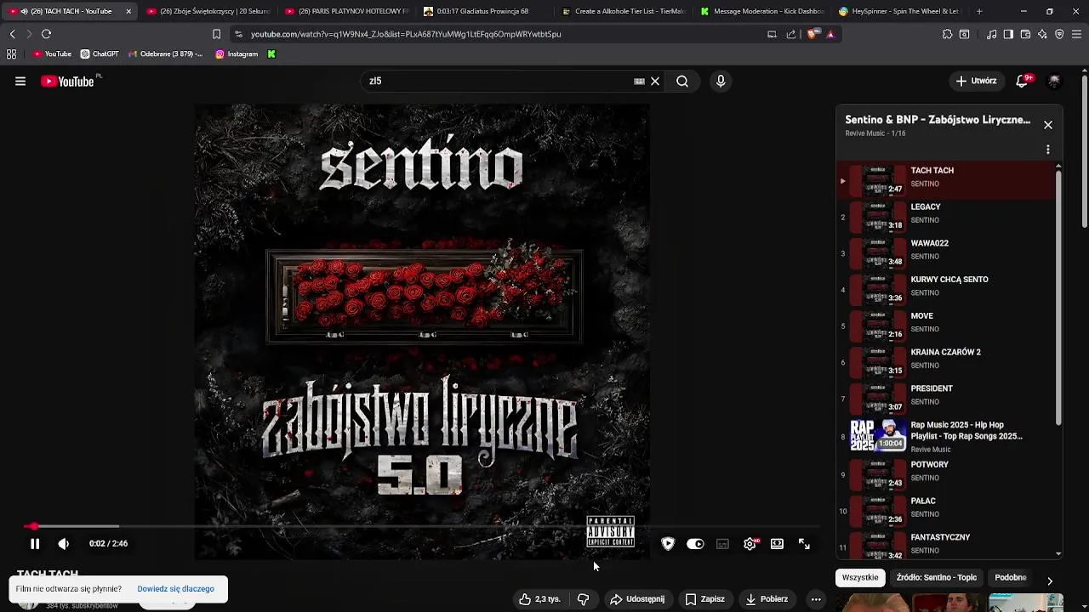Open the account avatar menu

1054,82
